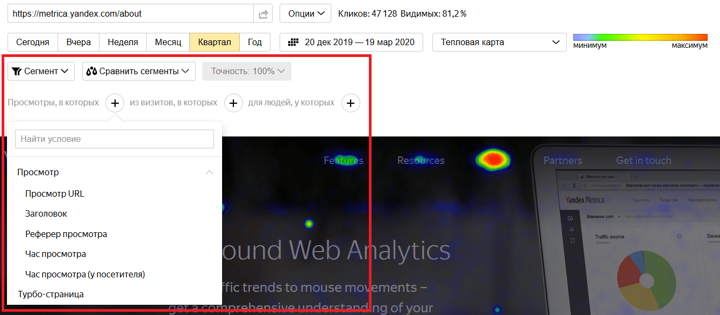Collapse the Просмотр condition group
The width and height of the screenshot is (720, 315).
coord(209,173)
